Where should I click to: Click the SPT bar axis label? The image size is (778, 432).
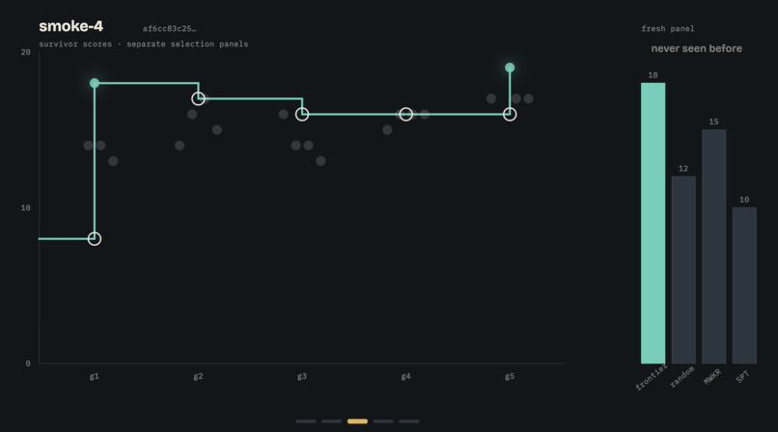pos(742,377)
